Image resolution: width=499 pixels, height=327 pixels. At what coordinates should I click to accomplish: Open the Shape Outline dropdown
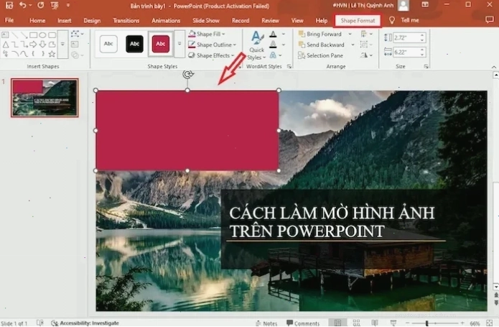tap(212, 45)
